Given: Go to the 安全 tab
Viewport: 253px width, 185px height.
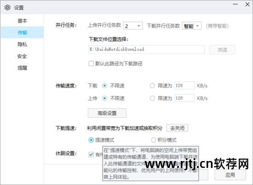Looking at the screenshot, I should click(x=22, y=56).
